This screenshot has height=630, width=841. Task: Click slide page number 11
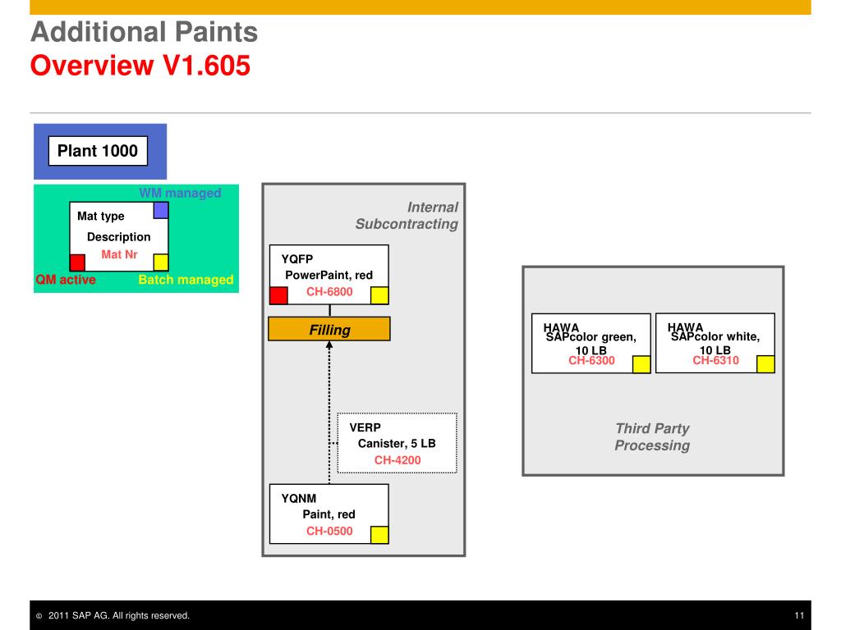click(x=799, y=615)
